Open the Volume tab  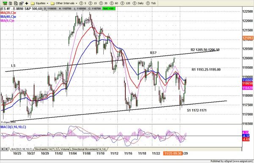pos(65,149)
